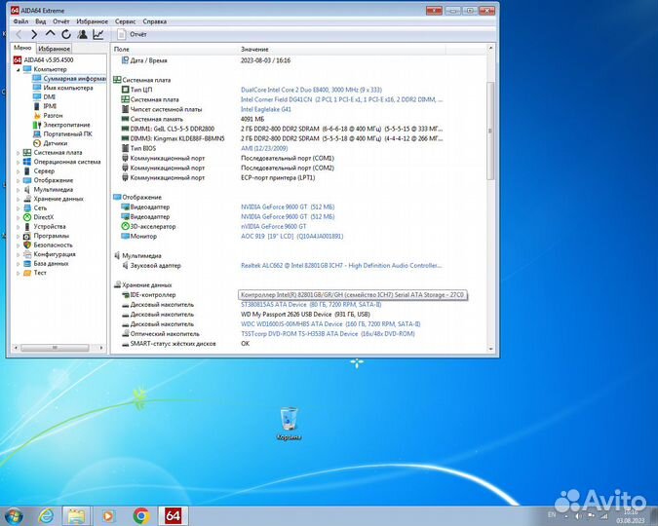This screenshot has width=658, height=526.
Task: Open the TSSTcorp DVD-ROM TS-H353B link
Action: pyautogui.click(x=328, y=334)
